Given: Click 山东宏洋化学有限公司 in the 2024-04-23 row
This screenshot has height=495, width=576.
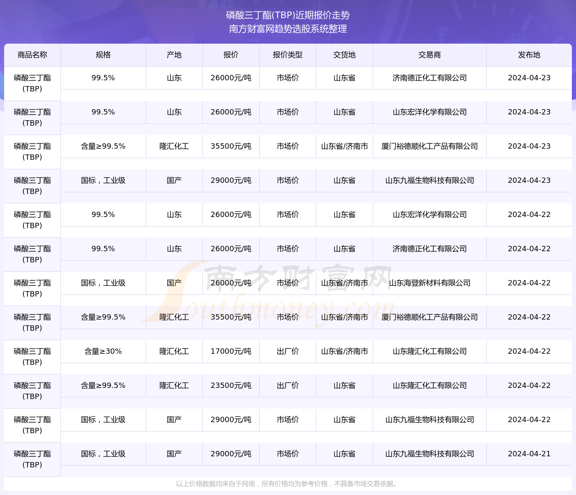Looking at the screenshot, I should 430,112.
